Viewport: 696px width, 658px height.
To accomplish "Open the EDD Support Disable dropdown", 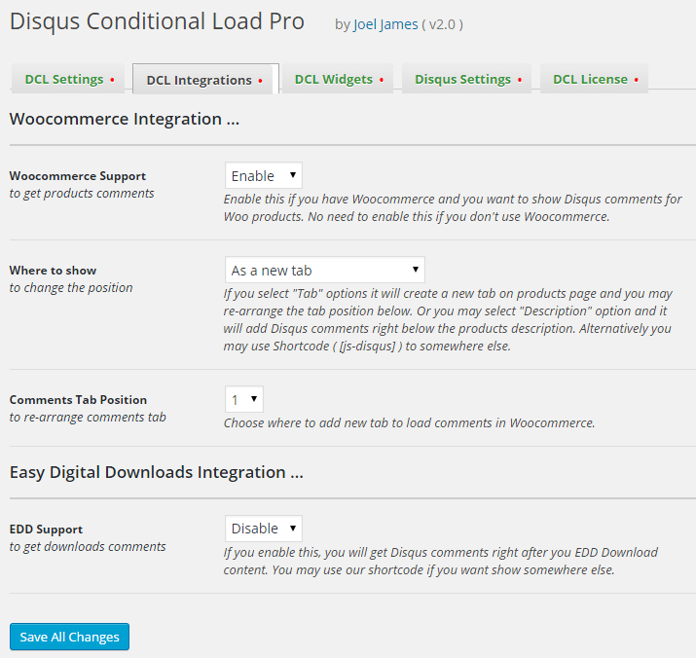I will (264, 529).
